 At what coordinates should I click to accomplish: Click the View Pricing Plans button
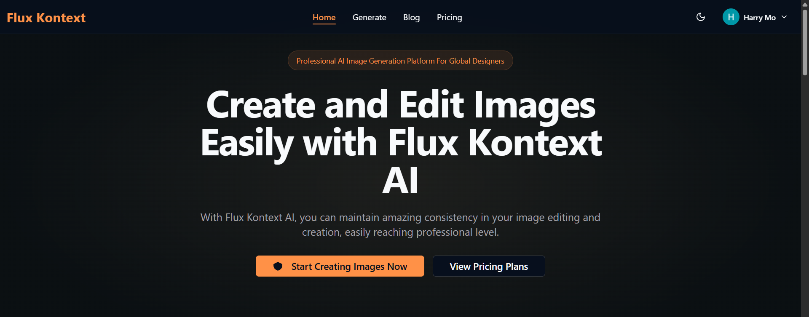click(489, 266)
